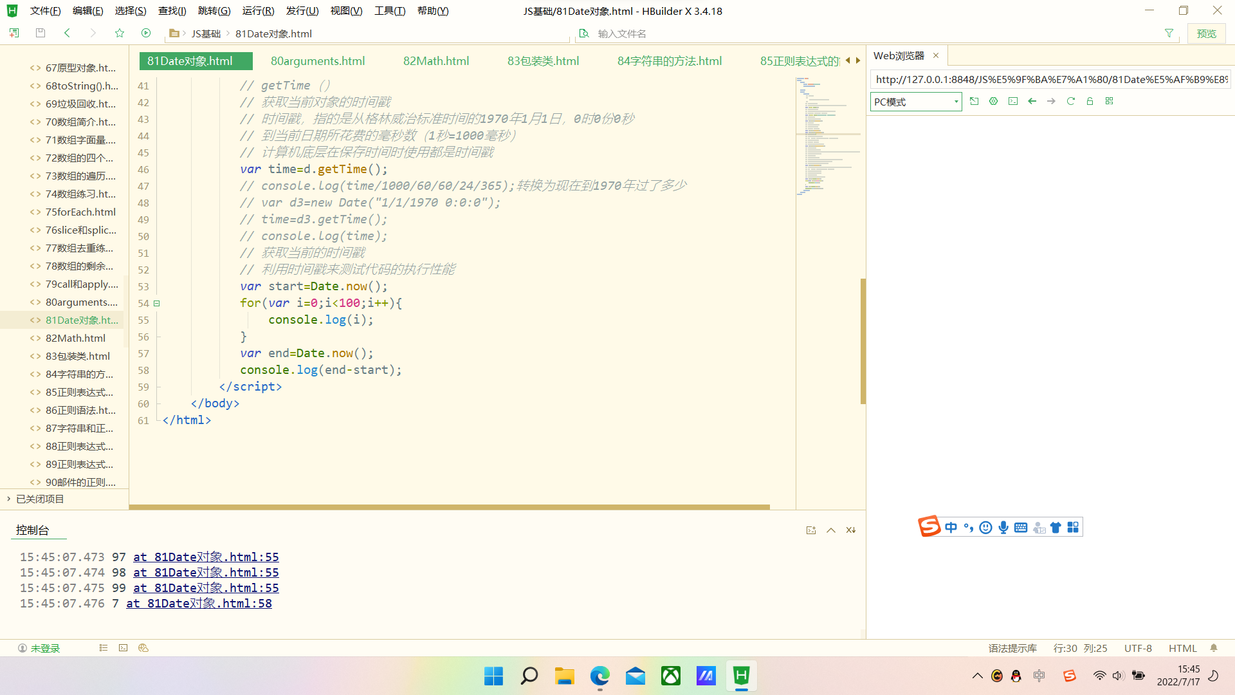Collapse the console panel with the chevron
This screenshot has height=695, width=1235.
point(831,530)
